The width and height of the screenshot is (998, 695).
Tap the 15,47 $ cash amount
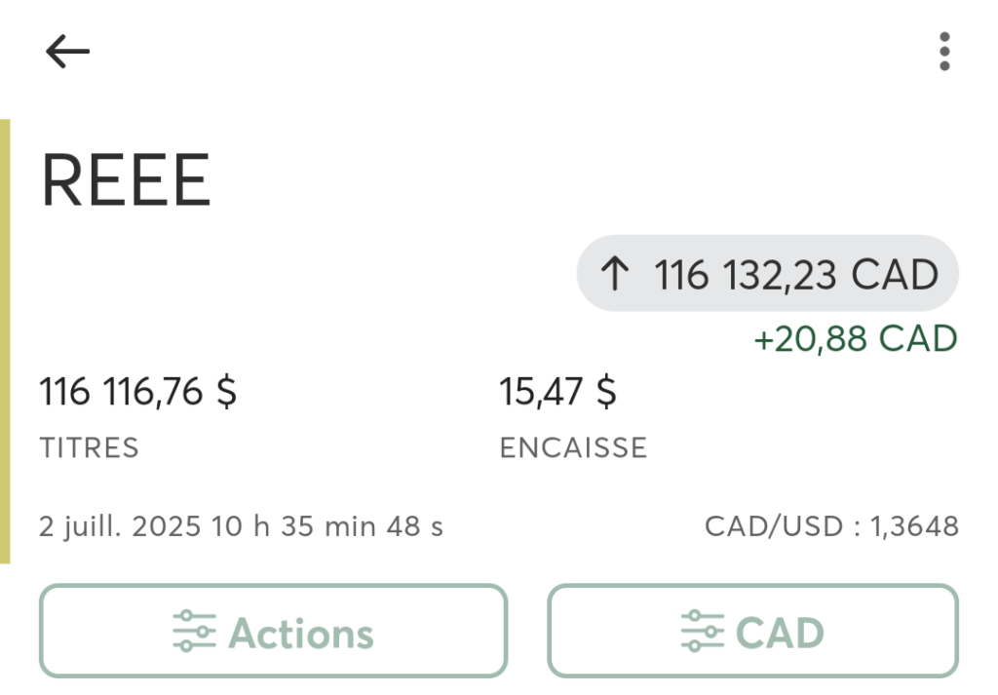point(557,392)
